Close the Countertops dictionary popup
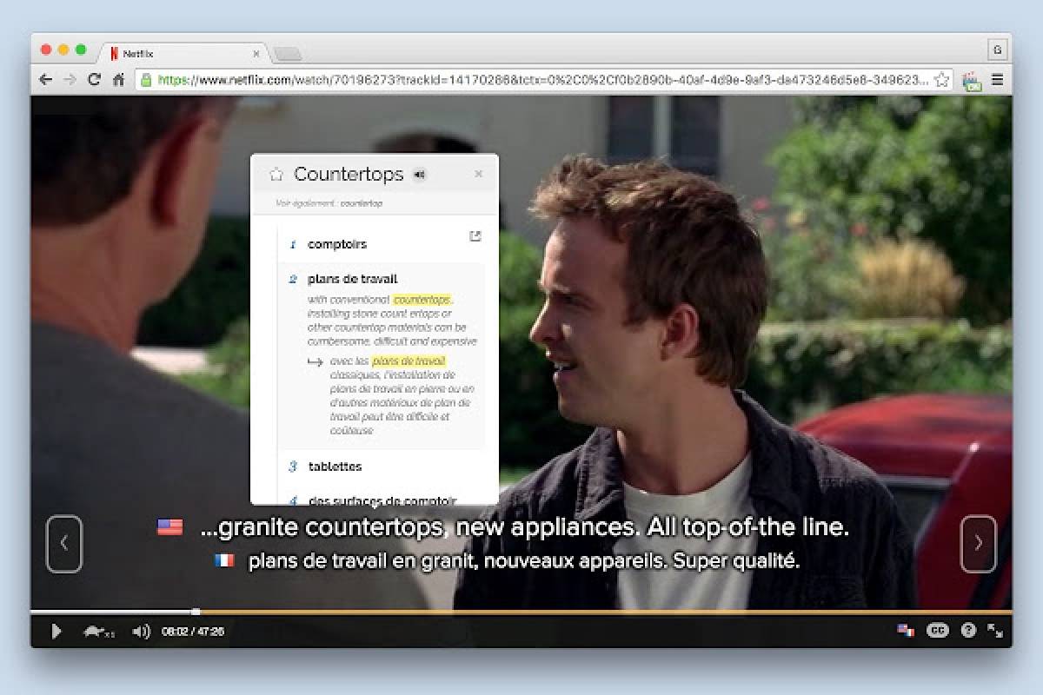 point(478,174)
